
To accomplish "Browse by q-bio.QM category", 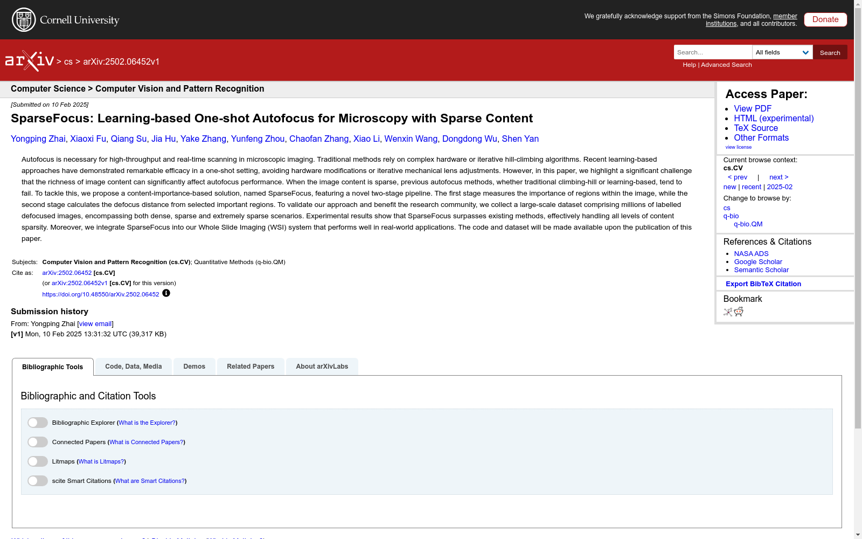I will [748, 224].
